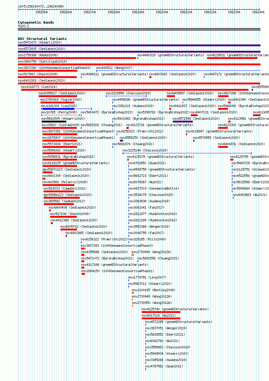Click the 156200k ruler tick label
269x381 pixels.
click(x=162, y=12)
